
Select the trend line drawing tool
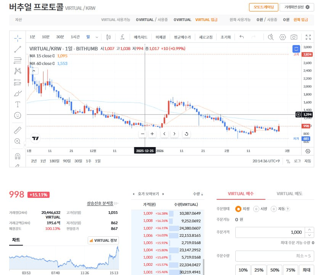[18, 49]
